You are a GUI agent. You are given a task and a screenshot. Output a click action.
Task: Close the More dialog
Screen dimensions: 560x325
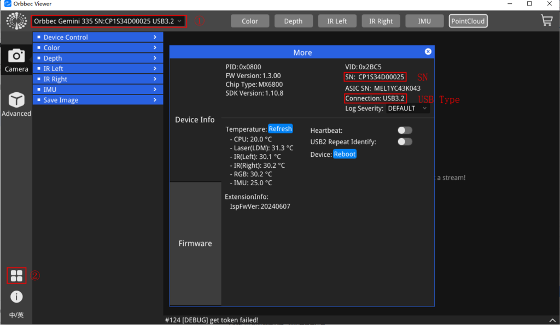[x=428, y=52]
